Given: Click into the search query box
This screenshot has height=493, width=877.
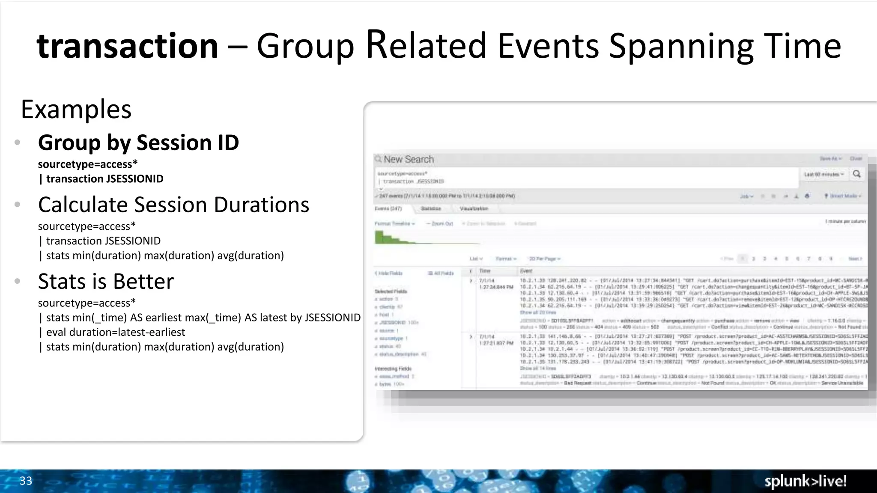Looking at the screenshot, I should pyautogui.click(x=586, y=177).
